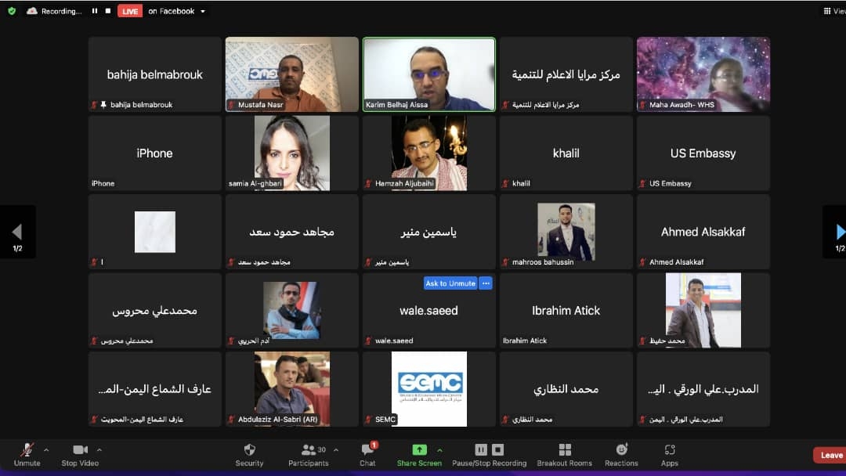Open more options on wale.saeed tile
Image resolution: width=846 pixels, height=476 pixels.
click(x=486, y=283)
